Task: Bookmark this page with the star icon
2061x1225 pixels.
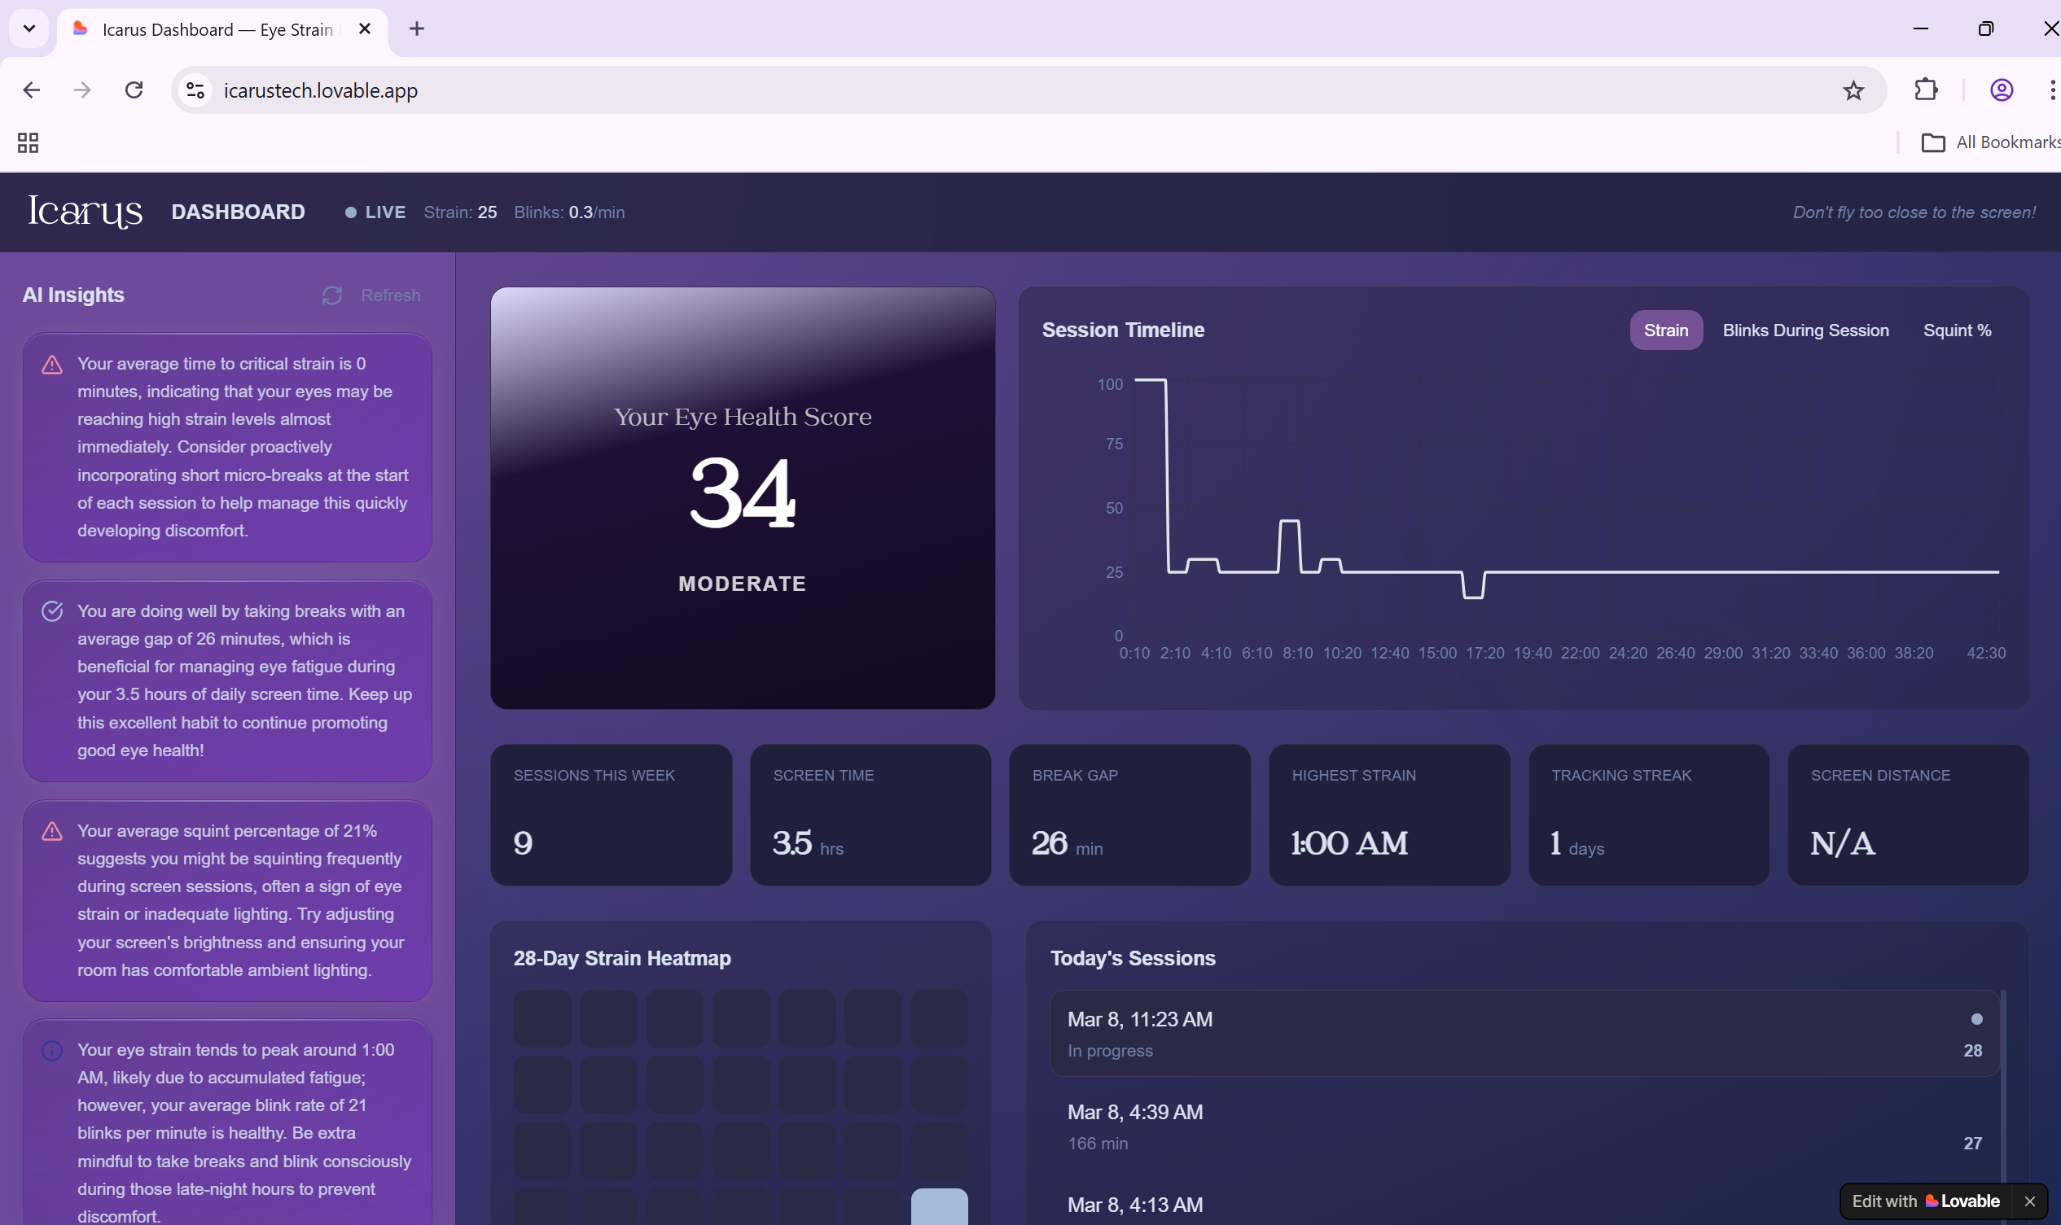Action: click(x=1853, y=91)
